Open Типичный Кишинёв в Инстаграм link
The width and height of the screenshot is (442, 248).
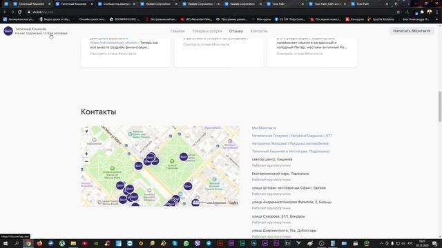[291, 152]
